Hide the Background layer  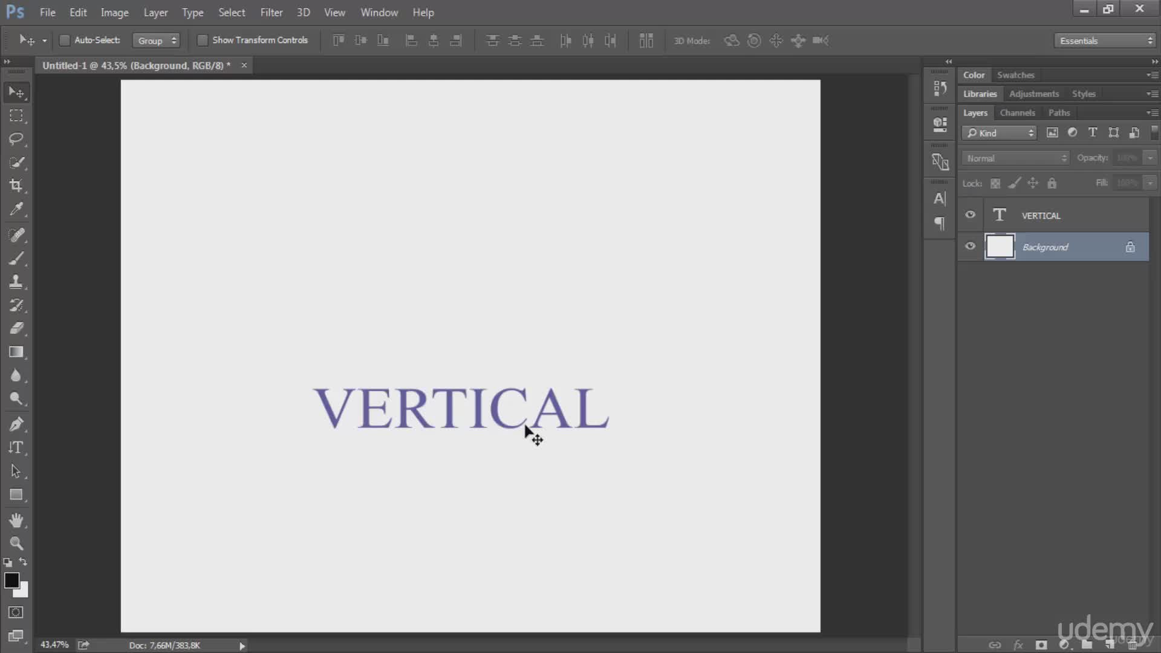tap(971, 247)
